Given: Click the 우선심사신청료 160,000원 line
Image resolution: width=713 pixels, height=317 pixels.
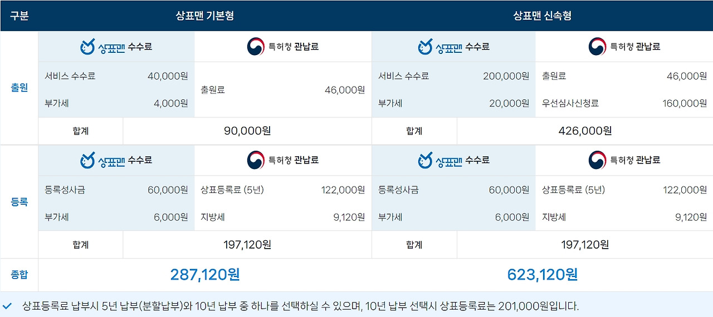Looking at the screenshot, I should (624, 103).
